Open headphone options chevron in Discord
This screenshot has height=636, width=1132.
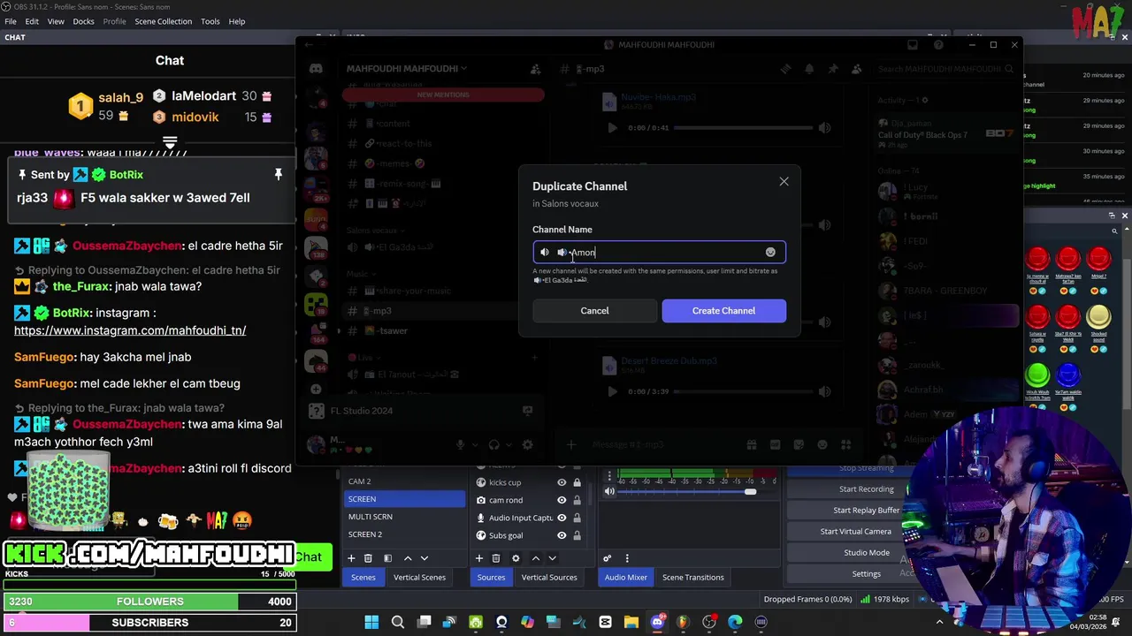pos(508,445)
